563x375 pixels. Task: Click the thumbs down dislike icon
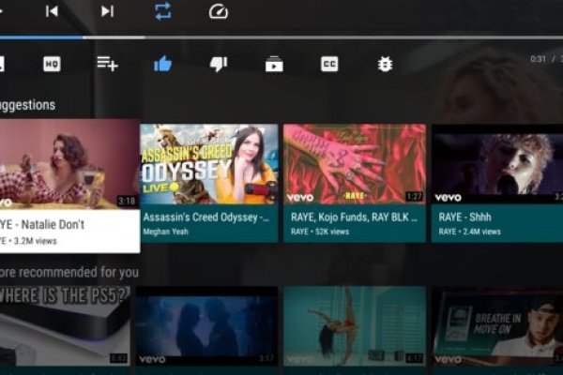tap(218, 64)
